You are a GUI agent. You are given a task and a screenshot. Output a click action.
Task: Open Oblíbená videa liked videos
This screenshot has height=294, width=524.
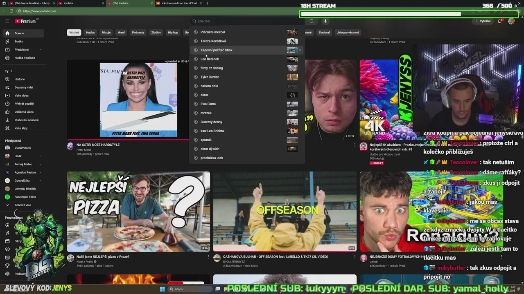click(x=24, y=112)
